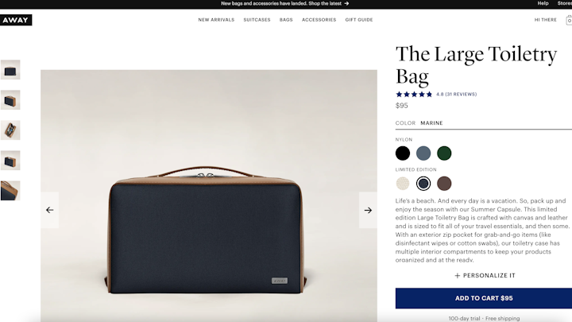Show next product image arrow

[368, 210]
